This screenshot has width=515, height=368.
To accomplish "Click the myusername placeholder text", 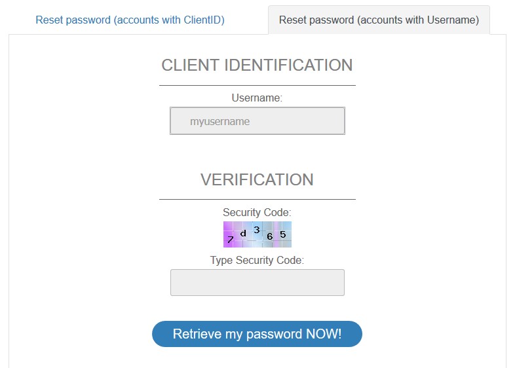I will [219, 121].
